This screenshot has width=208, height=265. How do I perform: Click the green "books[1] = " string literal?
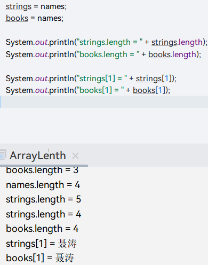pos(100,90)
